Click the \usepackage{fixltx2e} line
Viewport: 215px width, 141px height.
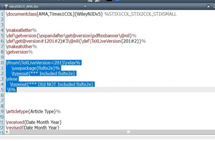(x=35, y=68)
